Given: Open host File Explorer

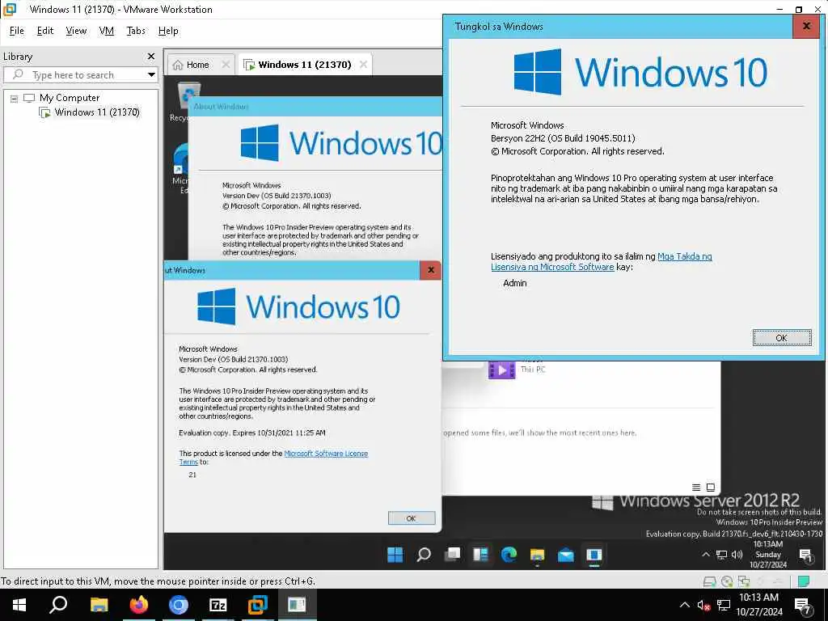Looking at the screenshot, I should coord(99,605).
